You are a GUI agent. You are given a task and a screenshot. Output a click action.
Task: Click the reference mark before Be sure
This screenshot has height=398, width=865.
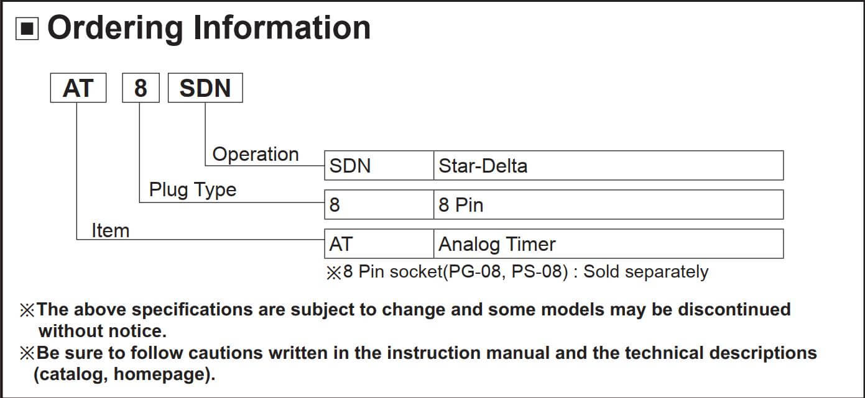click(x=27, y=354)
